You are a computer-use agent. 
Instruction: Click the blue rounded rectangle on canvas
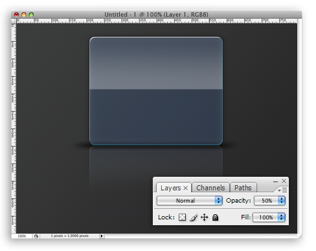156,91
